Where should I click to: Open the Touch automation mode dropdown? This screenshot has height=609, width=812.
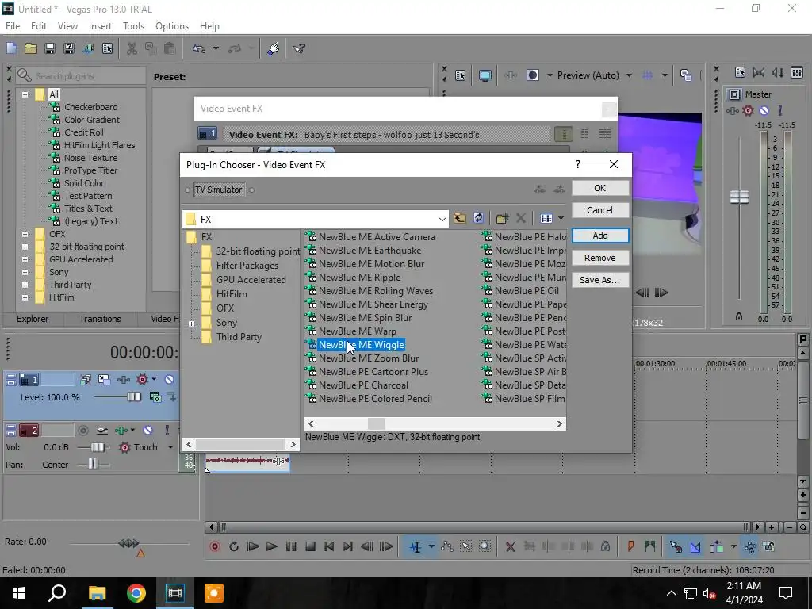coord(170,447)
